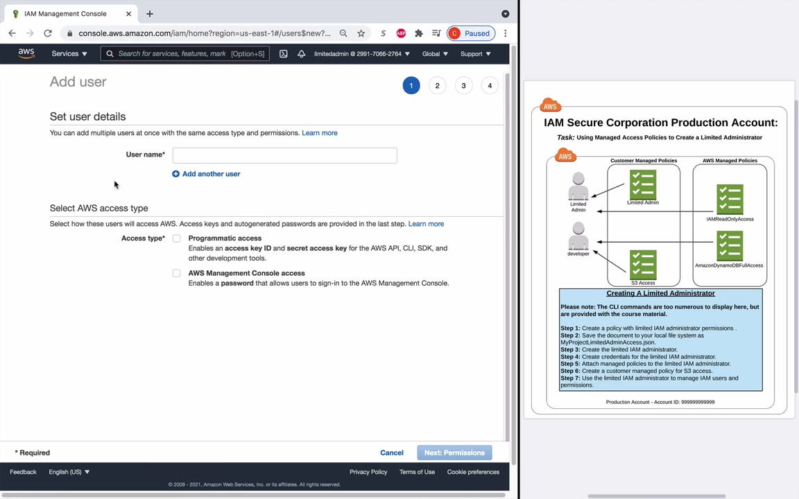799x499 pixels.
Task: Click the browser forward arrow
Action: (x=30, y=33)
